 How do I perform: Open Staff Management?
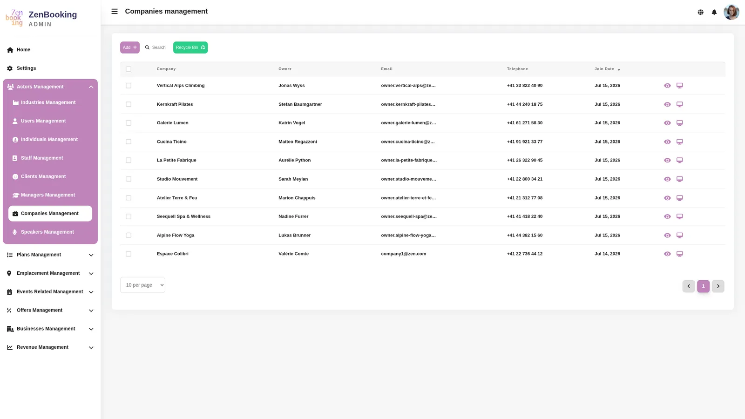pyautogui.click(x=50, y=158)
